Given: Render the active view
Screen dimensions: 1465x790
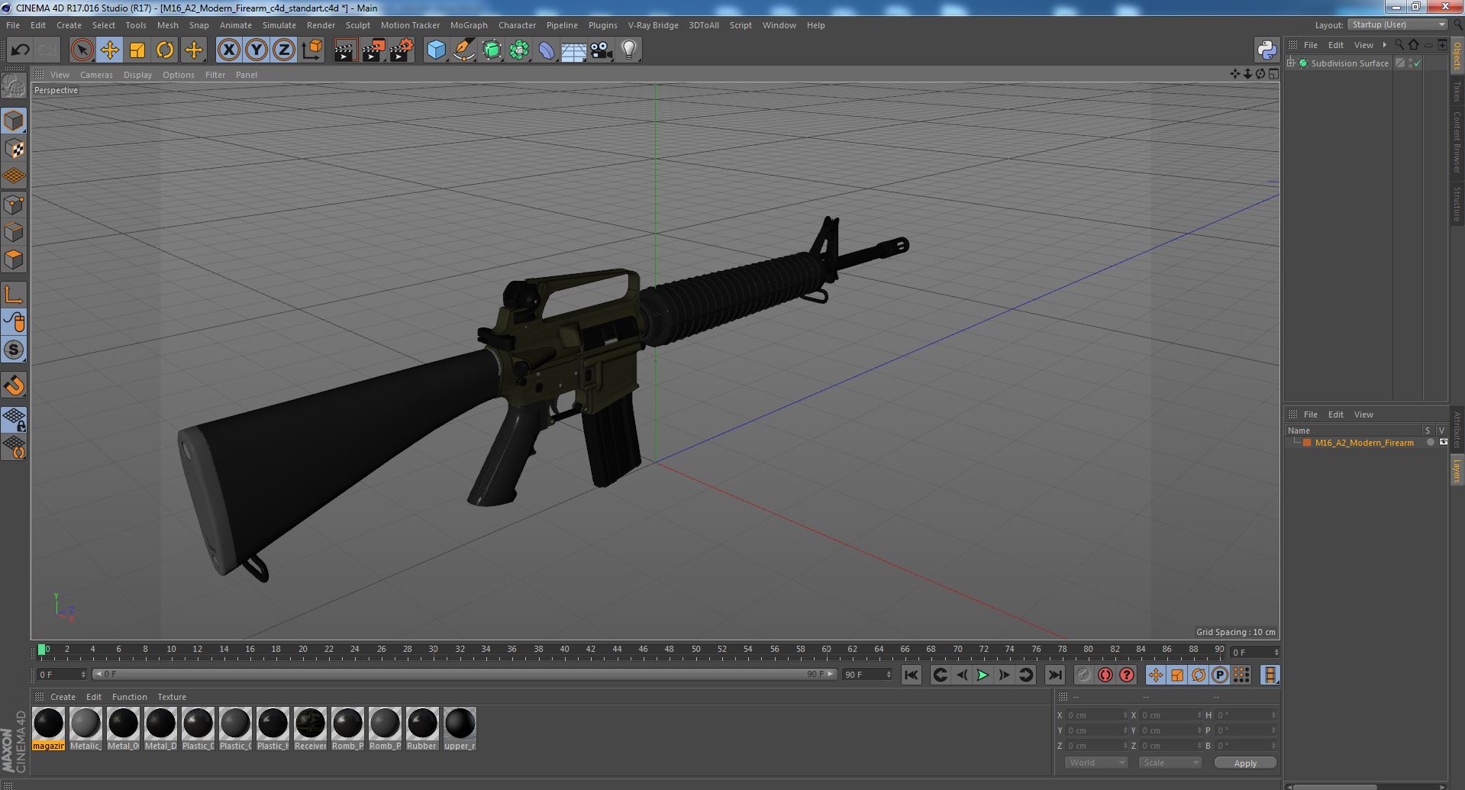Looking at the screenshot, I should (x=345, y=50).
